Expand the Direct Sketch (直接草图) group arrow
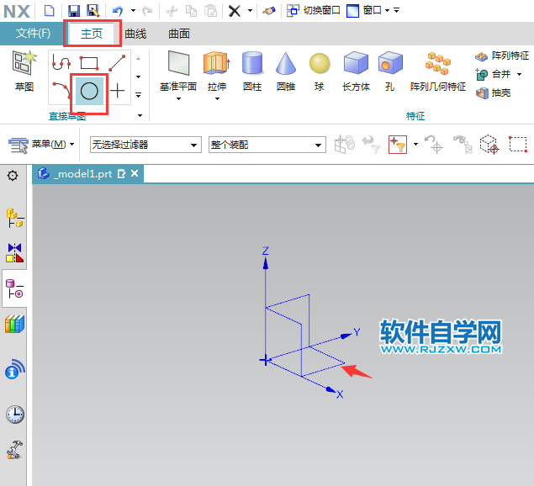Screen dimensions: 534x486 pyautogui.click(x=140, y=116)
